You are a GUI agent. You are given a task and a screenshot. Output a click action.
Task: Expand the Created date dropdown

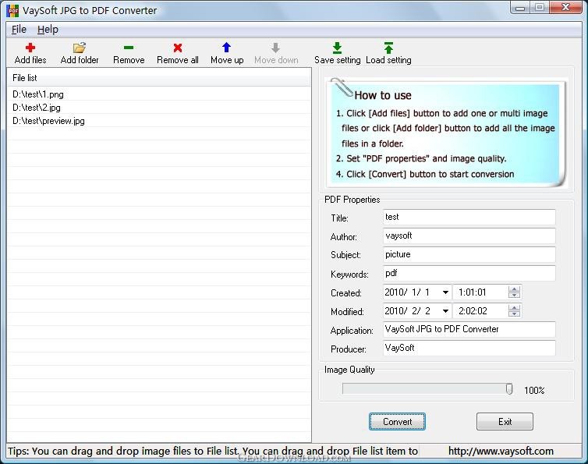point(445,292)
